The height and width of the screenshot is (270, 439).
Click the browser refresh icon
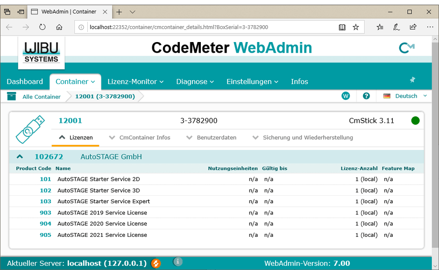point(42,27)
